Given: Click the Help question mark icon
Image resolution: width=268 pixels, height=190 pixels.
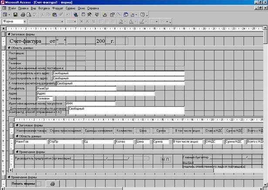Looking at the screenshot, I should point(142,14).
